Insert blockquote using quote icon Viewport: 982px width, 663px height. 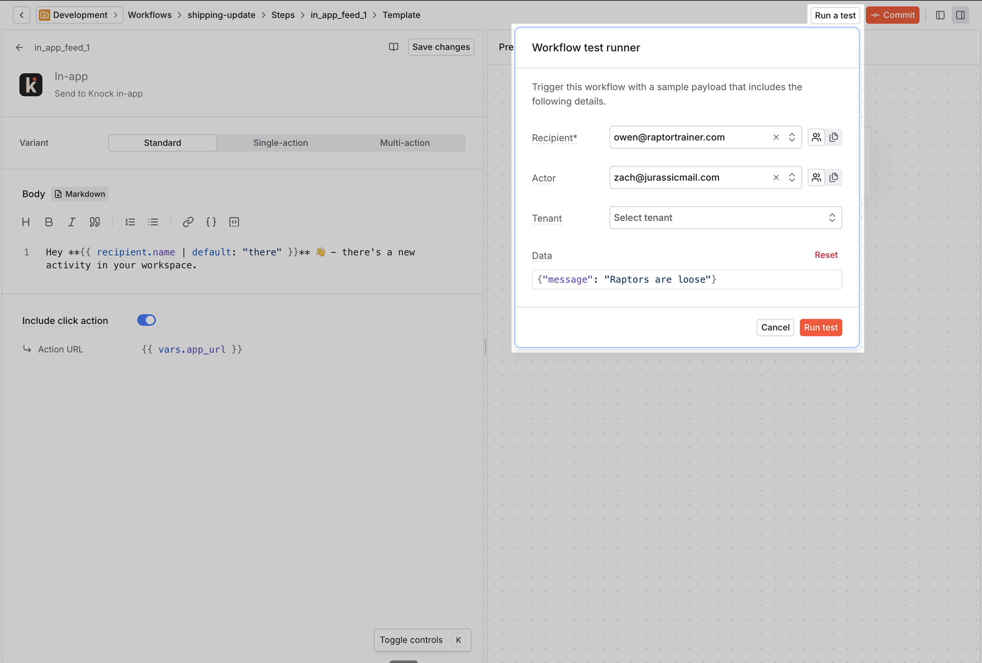[95, 222]
